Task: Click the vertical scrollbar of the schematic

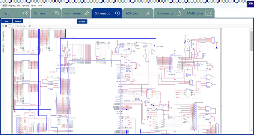Action: pyautogui.click(x=251, y=40)
